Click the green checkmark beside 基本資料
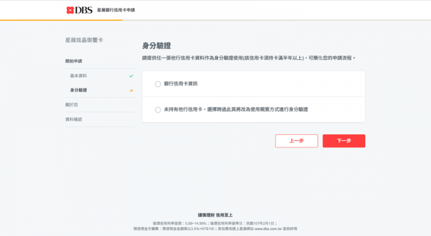Image resolution: width=431 pixels, height=236 pixels. click(131, 76)
